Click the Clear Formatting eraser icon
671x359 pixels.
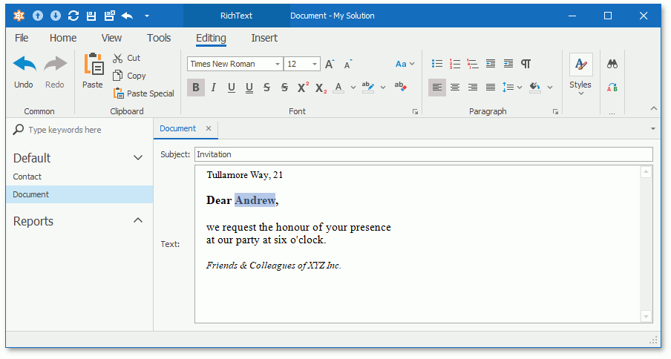coord(401,87)
